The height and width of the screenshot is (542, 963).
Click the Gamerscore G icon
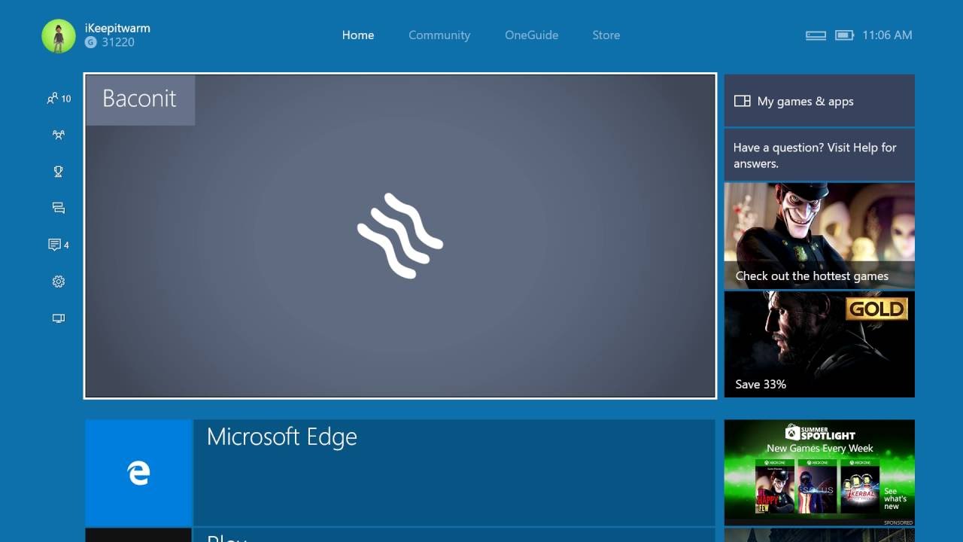[91, 43]
